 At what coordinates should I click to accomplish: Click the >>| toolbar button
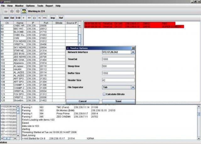[x=45, y=18]
